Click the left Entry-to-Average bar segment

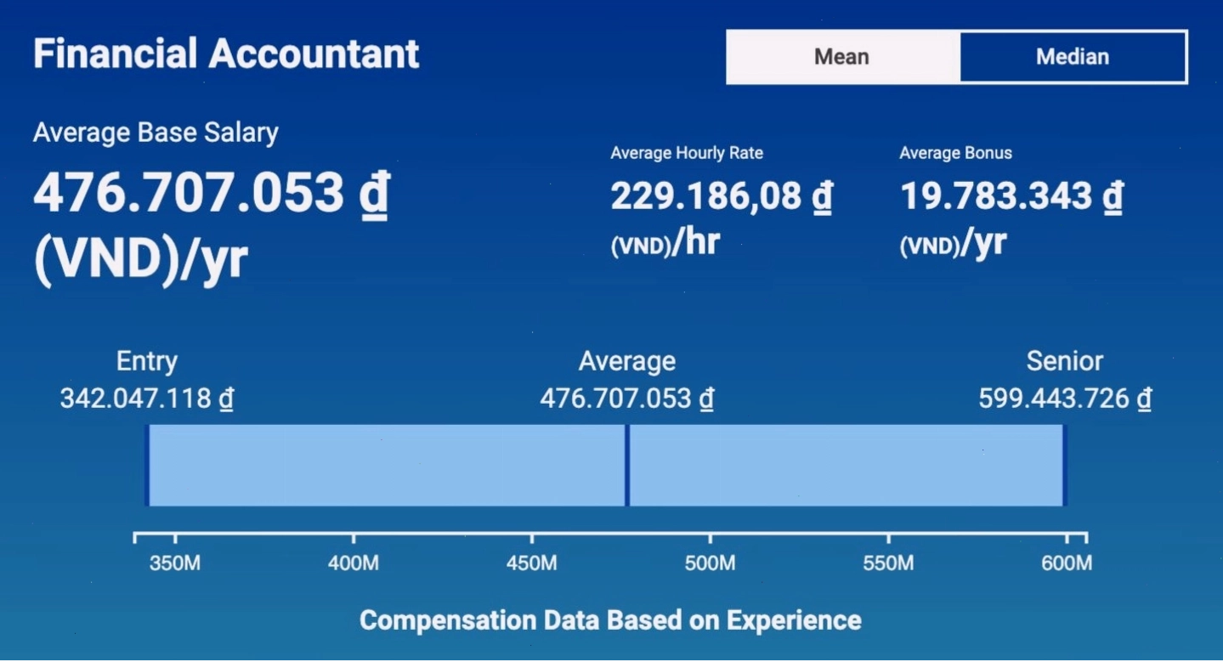coord(387,465)
